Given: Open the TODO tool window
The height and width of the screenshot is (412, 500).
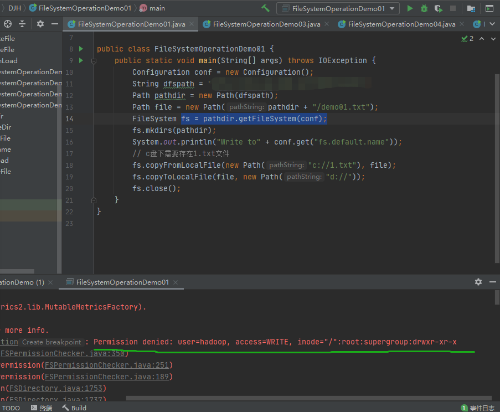Looking at the screenshot, I should point(11,408).
